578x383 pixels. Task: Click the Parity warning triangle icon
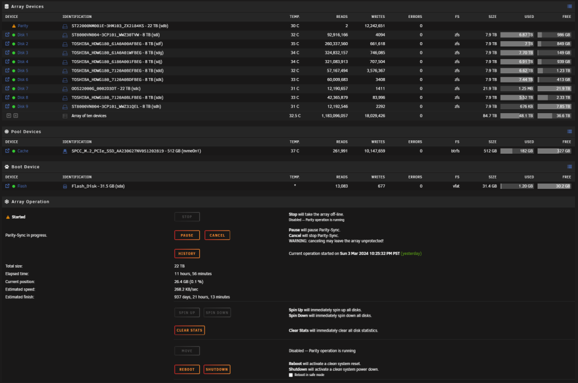coord(14,26)
